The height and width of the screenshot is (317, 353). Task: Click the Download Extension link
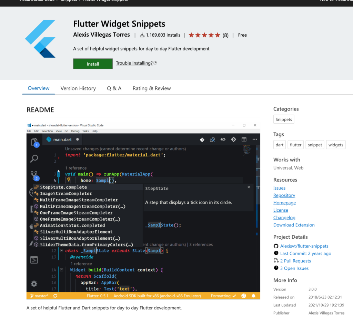[x=294, y=225]
